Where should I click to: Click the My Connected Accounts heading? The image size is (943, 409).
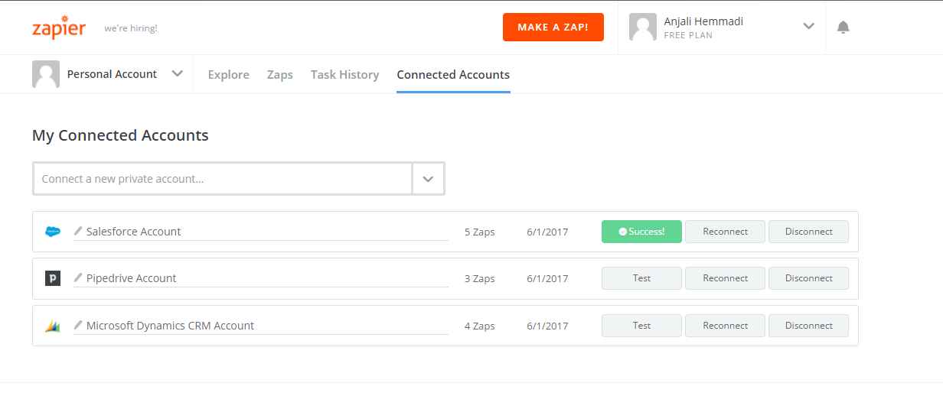tap(120, 135)
